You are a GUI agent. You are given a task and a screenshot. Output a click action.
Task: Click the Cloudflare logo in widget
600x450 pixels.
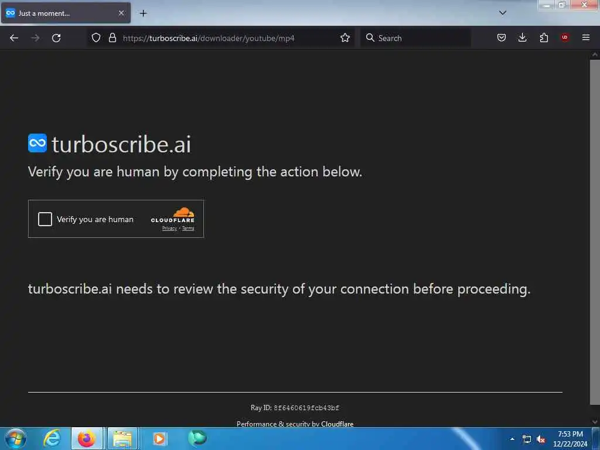[x=173, y=216]
